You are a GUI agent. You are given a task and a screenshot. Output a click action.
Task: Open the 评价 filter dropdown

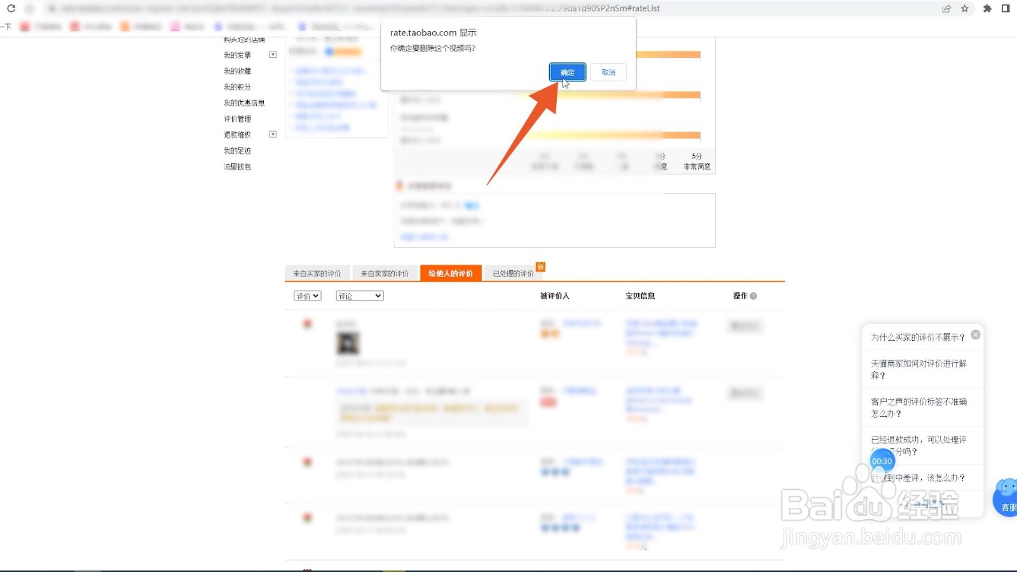308,296
